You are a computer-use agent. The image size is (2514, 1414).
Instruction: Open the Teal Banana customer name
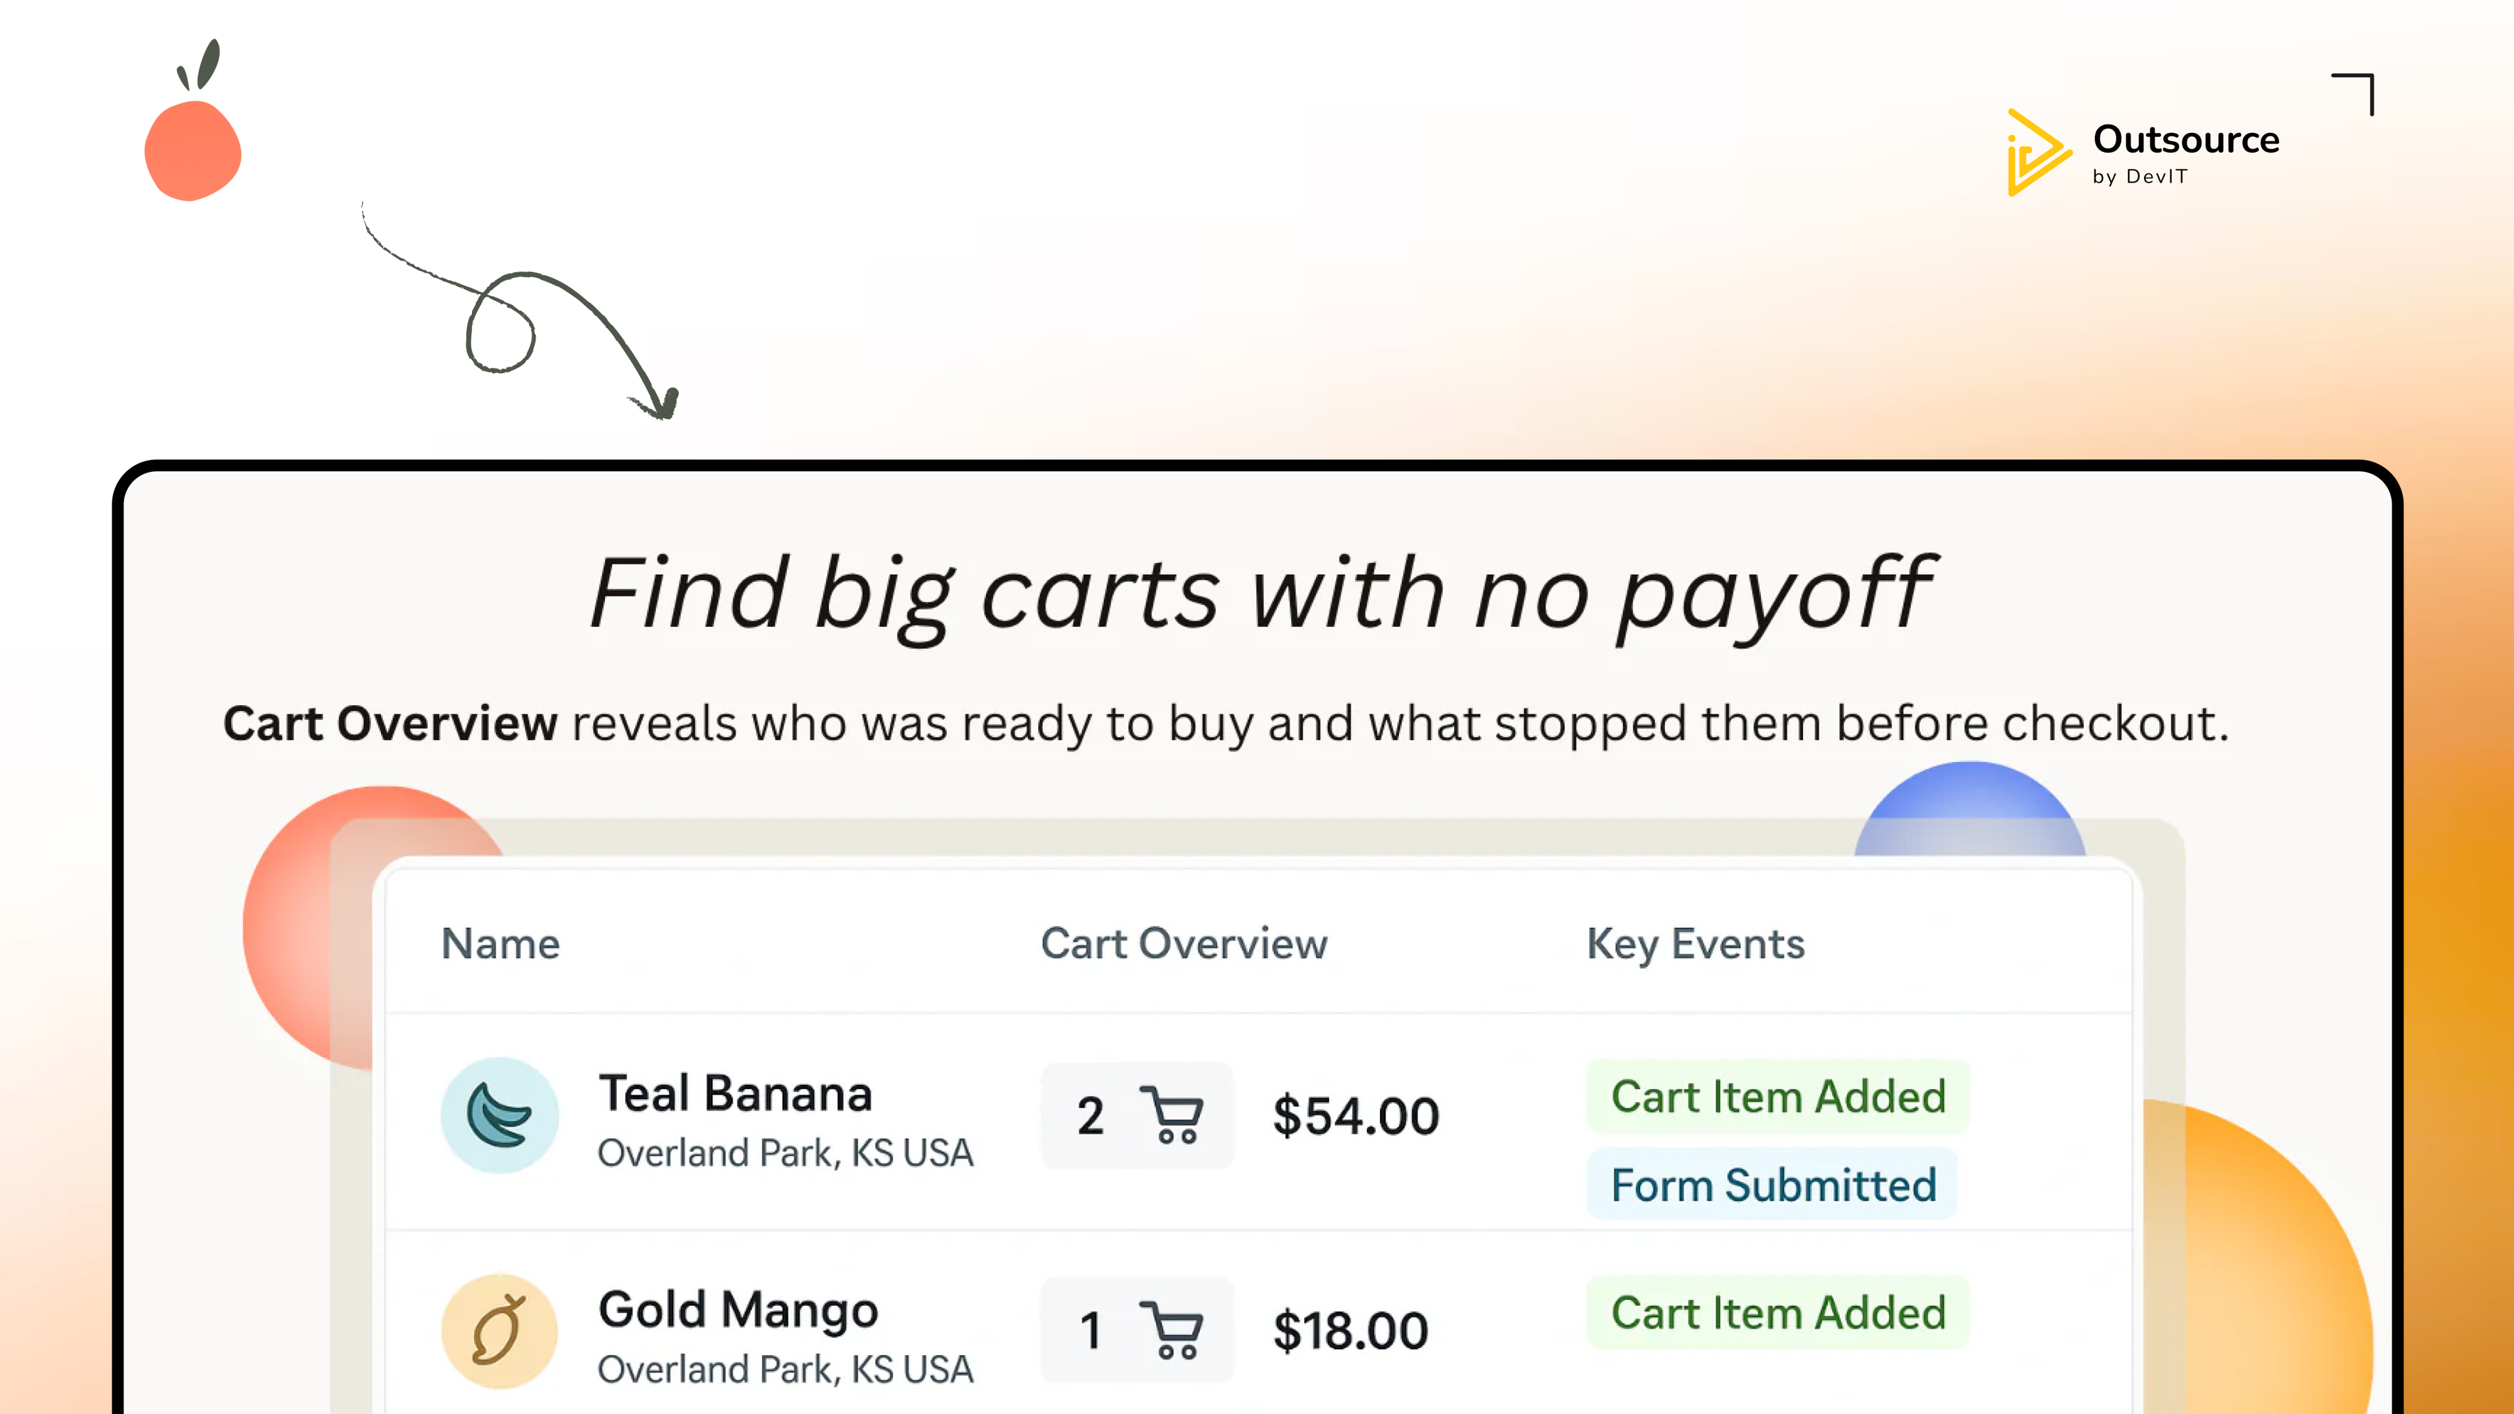pos(735,1093)
